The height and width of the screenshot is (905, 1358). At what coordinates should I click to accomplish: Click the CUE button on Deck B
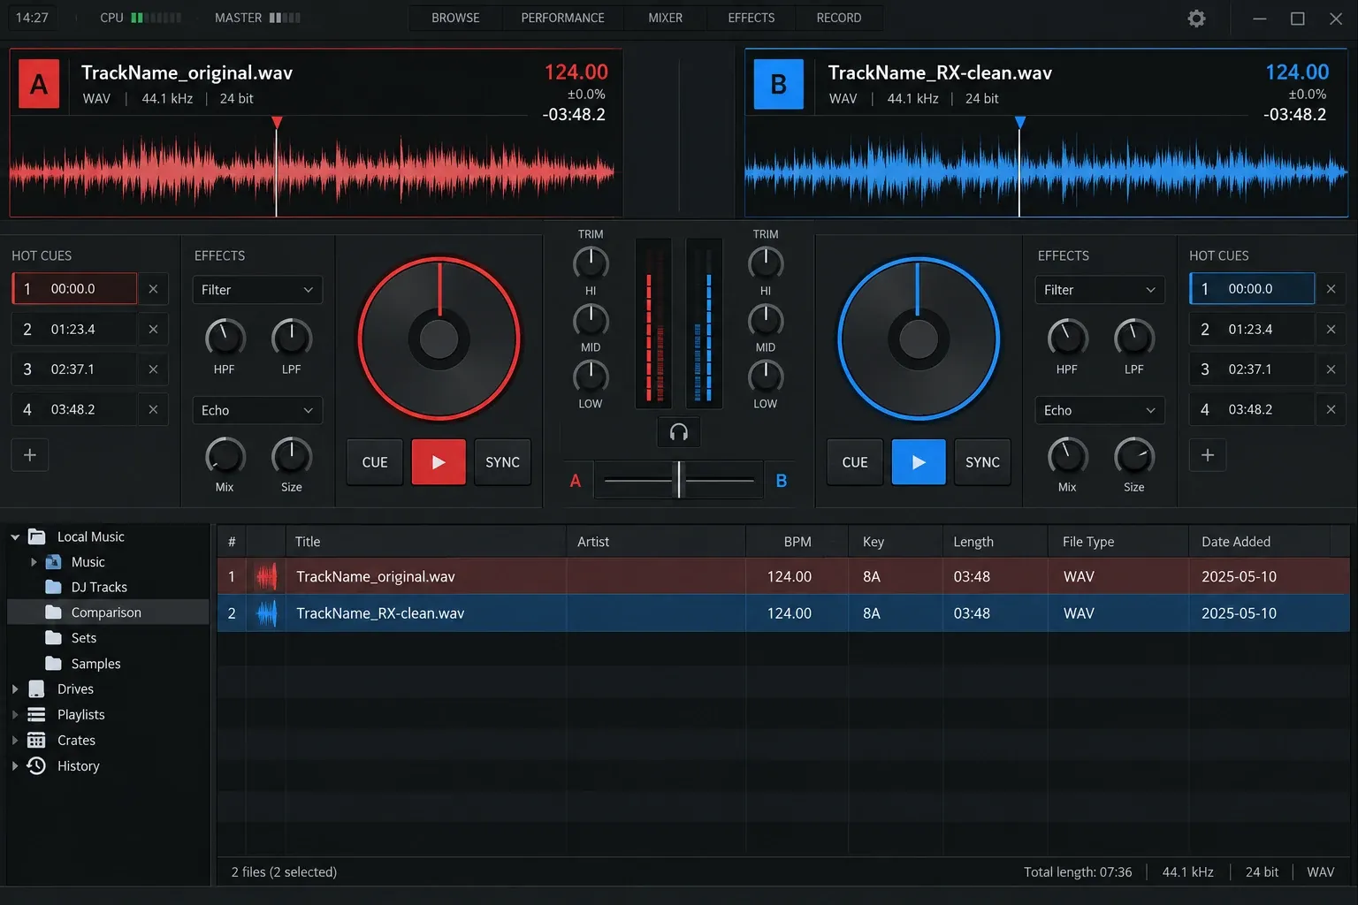(855, 462)
